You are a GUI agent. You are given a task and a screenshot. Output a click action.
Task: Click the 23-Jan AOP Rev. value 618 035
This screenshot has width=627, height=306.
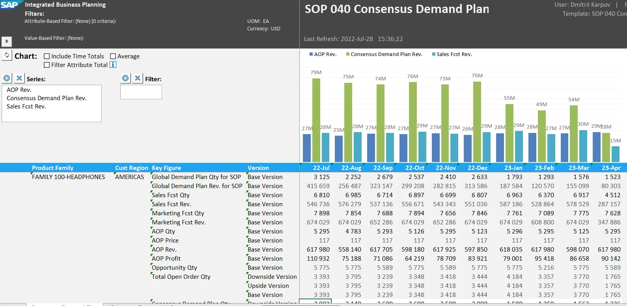click(511, 250)
